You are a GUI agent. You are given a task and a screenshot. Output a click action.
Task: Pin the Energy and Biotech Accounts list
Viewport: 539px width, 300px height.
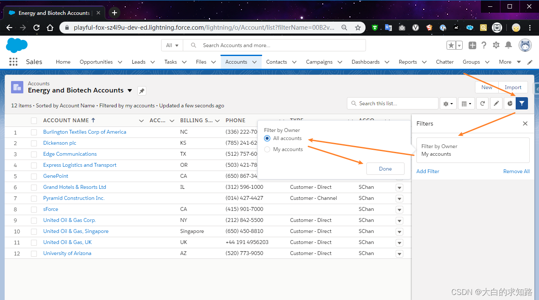click(142, 91)
